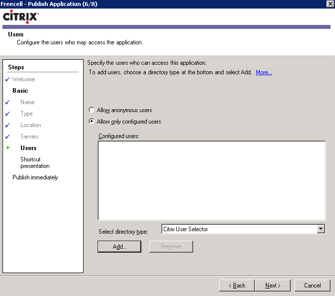Select the Servers step in Steps
This screenshot has height=296, width=335.
pos(29,137)
